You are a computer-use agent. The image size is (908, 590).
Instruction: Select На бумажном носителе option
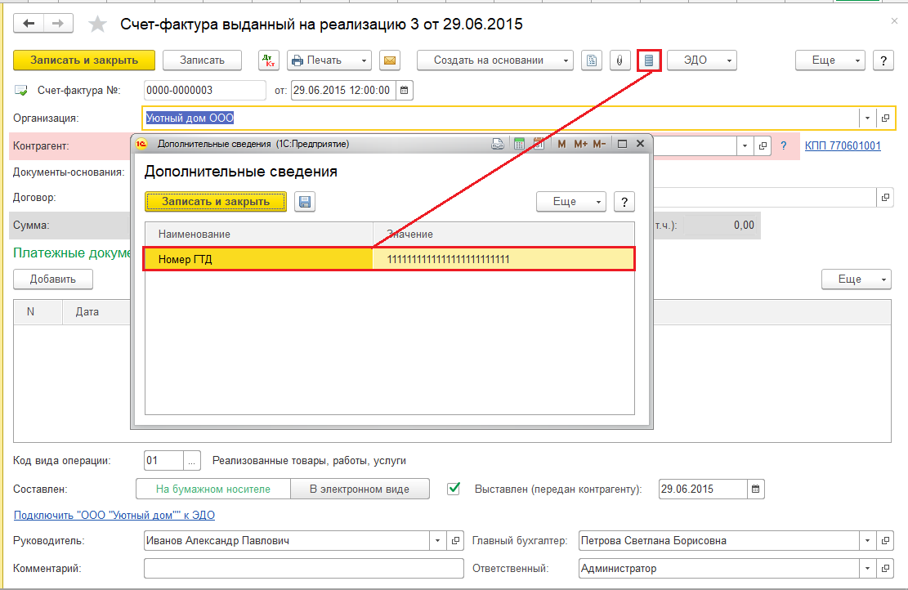pos(213,489)
